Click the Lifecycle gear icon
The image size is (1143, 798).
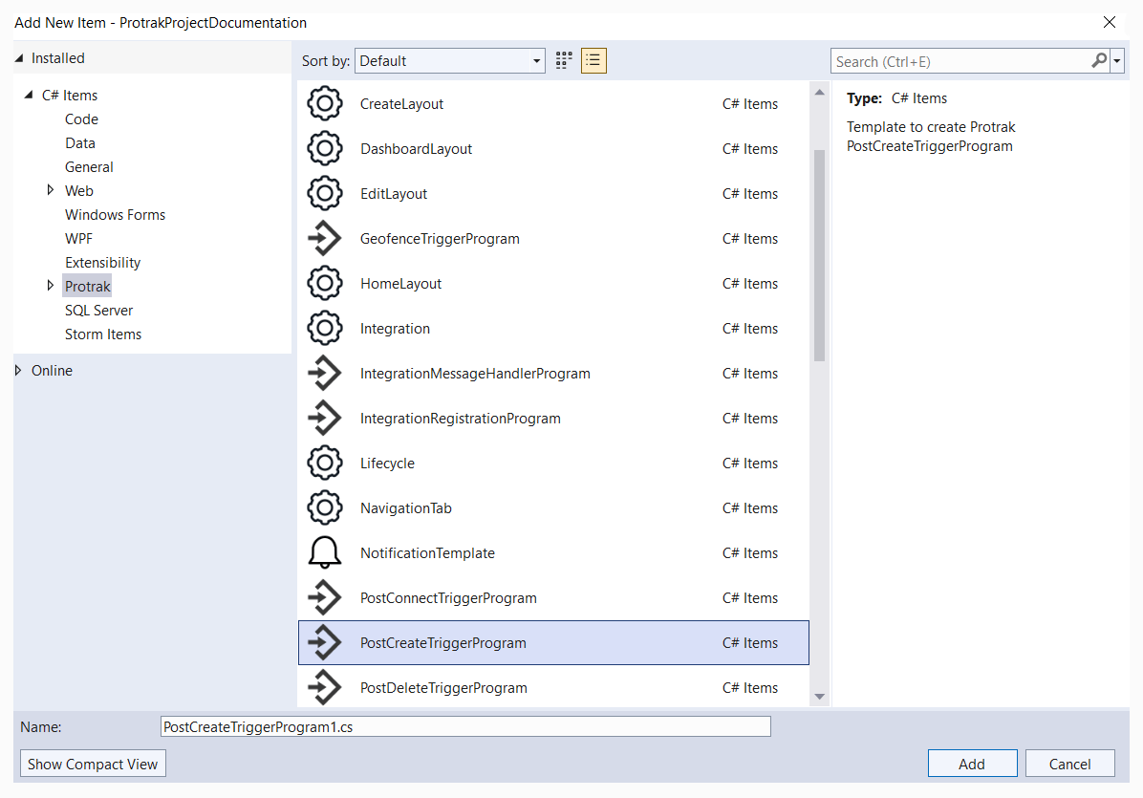pyautogui.click(x=325, y=464)
